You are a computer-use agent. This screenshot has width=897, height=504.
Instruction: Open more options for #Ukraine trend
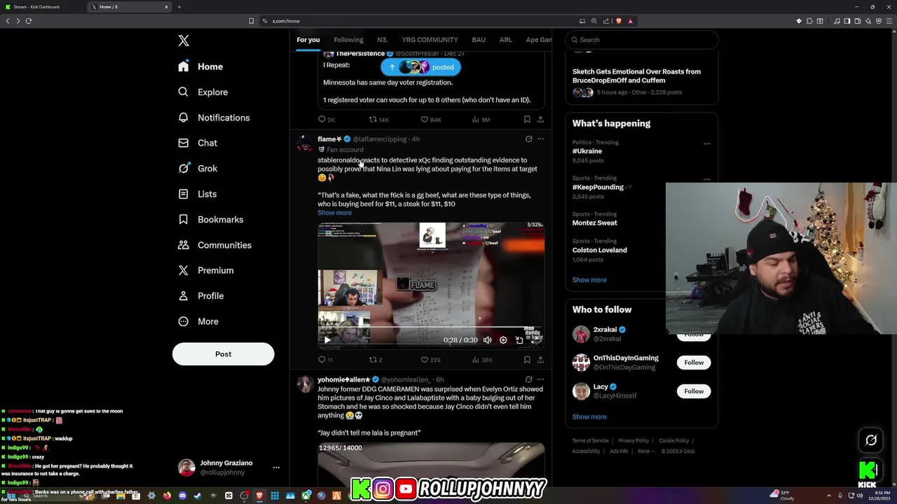706,143
